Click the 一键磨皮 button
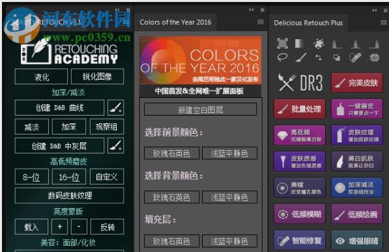389x252 pixels. click(357, 109)
